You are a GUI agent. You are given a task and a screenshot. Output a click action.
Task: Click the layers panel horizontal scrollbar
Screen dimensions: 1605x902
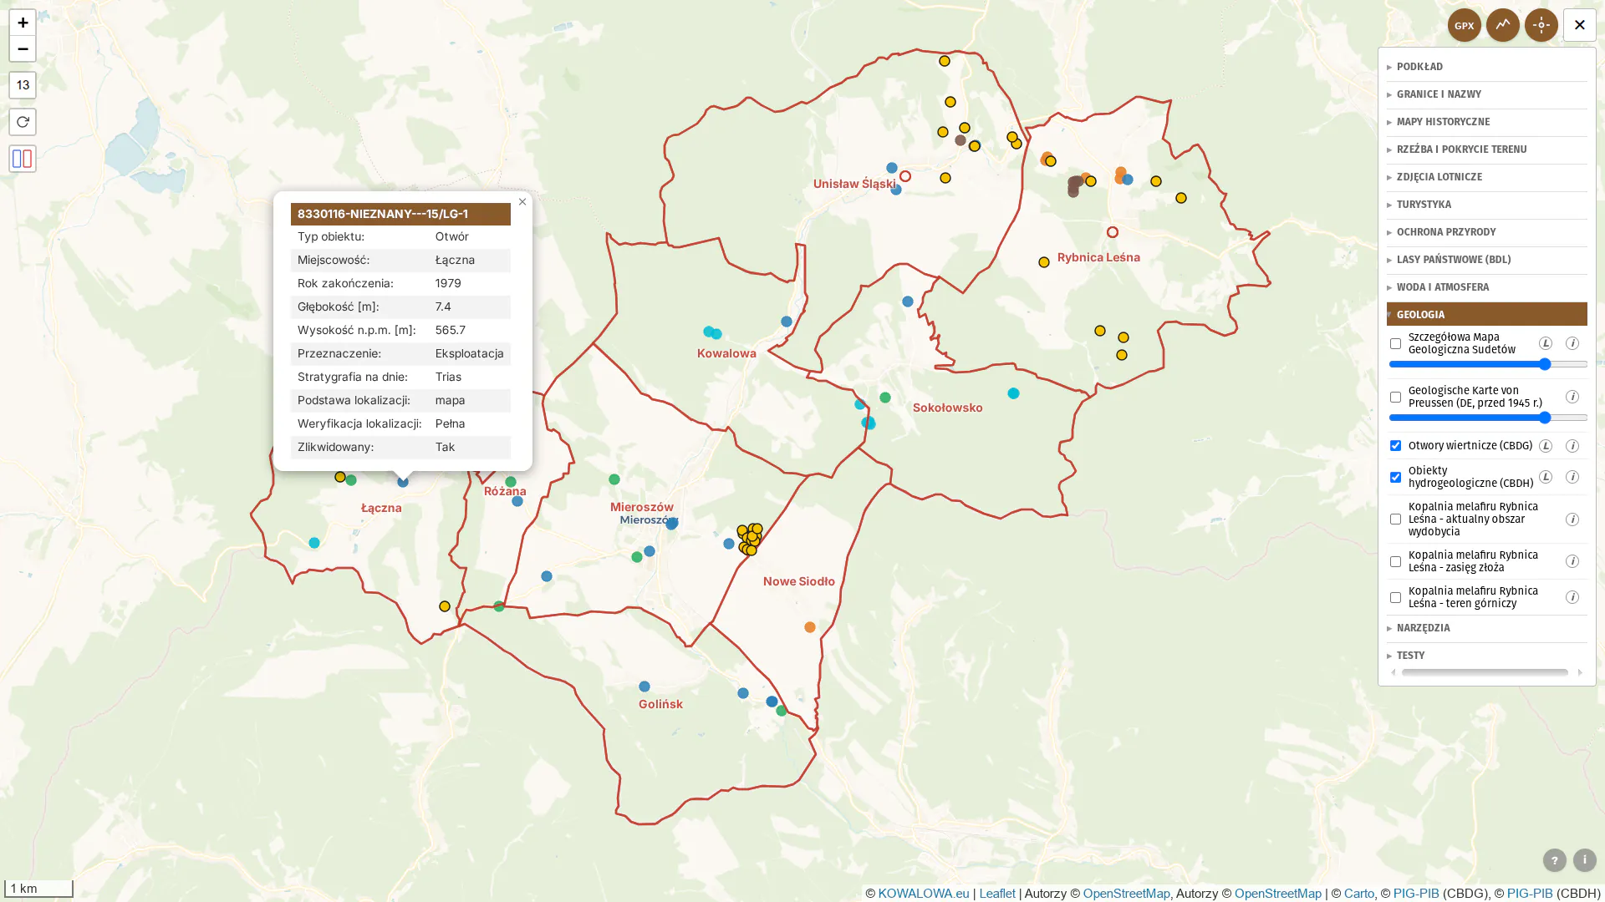(1485, 672)
